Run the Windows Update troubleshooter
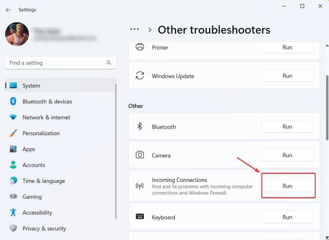Screen dimensions: 329x240 click(x=287, y=76)
